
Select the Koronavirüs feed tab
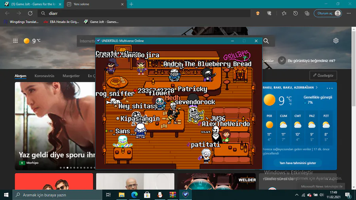point(44,76)
